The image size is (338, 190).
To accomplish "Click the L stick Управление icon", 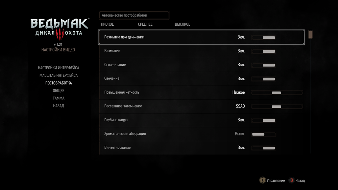I will click(x=262, y=181).
